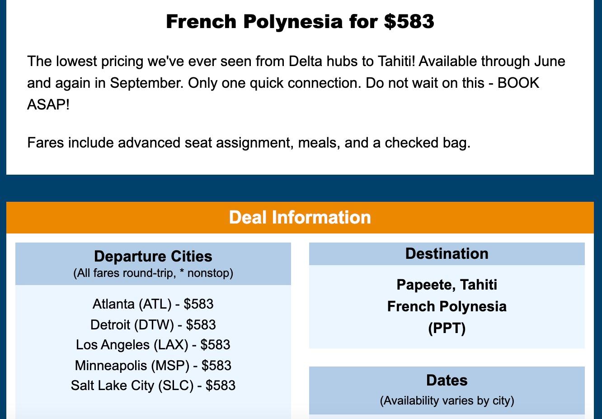Click the 'Available through June' phrase
This screenshot has height=419, width=602.
492,61
